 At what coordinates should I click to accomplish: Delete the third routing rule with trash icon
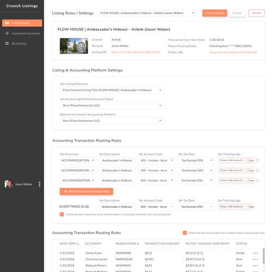(257, 181)
